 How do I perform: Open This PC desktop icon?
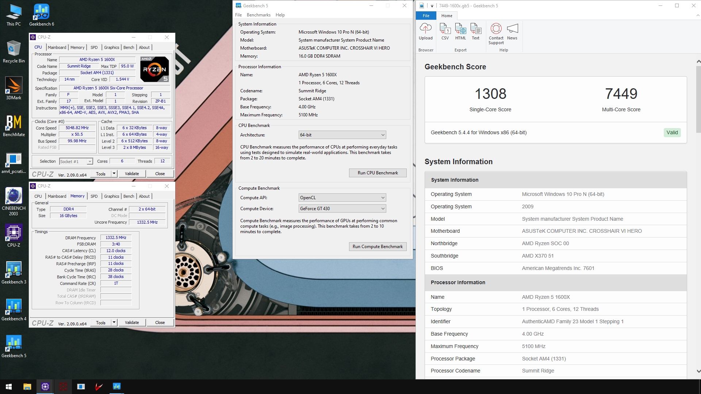point(14,15)
